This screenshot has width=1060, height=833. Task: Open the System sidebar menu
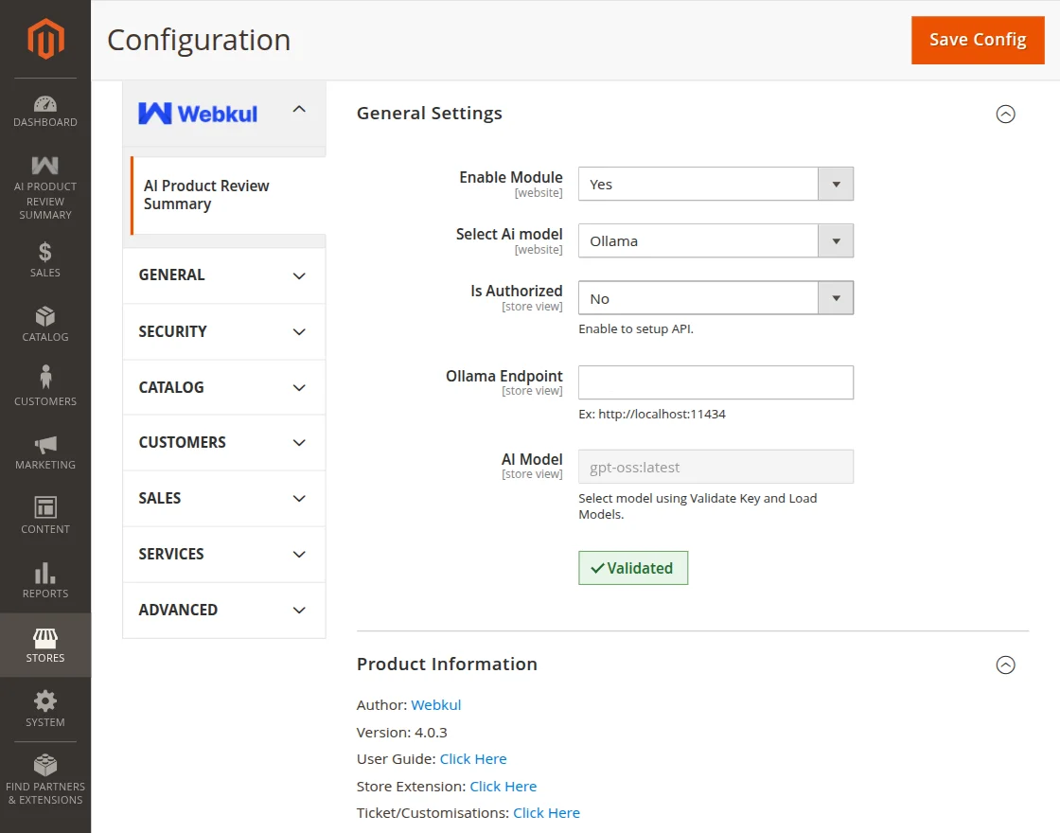pyautogui.click(x=45, y=709)
